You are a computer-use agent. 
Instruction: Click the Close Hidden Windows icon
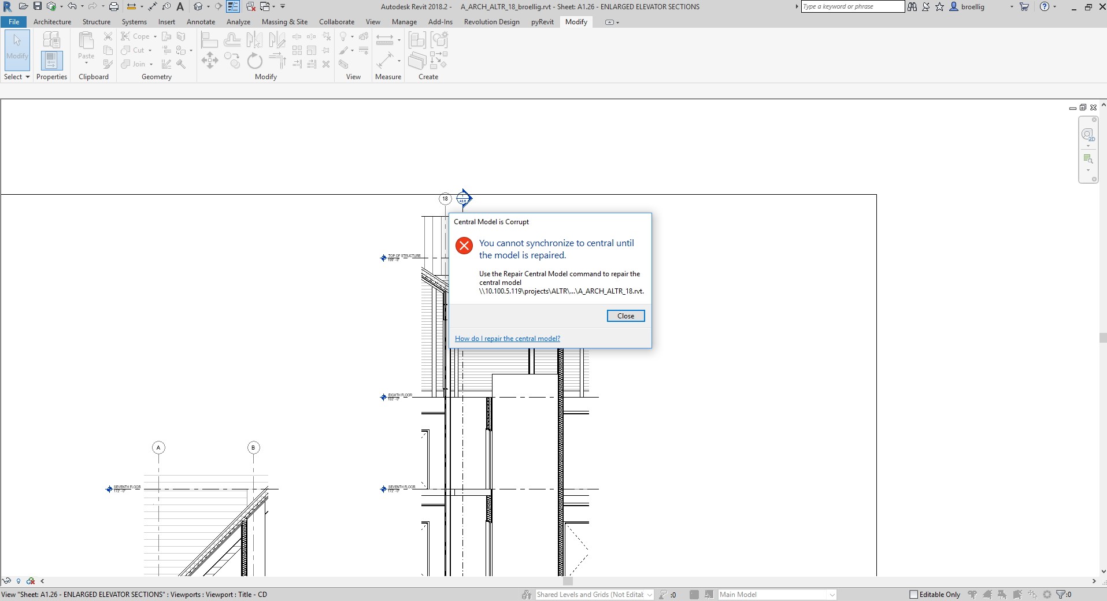coord(251,6)
